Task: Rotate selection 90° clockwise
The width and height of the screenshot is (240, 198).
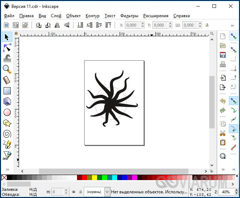Action: [48, 25]
